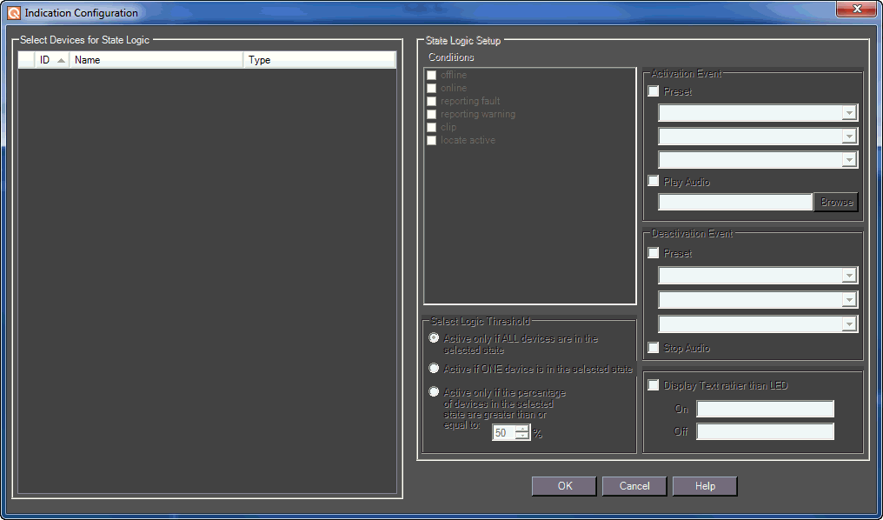This screenshot has height=520, width=883.
Task: Close the Indication Configuration dialog
Action: (x=856, y=10)
